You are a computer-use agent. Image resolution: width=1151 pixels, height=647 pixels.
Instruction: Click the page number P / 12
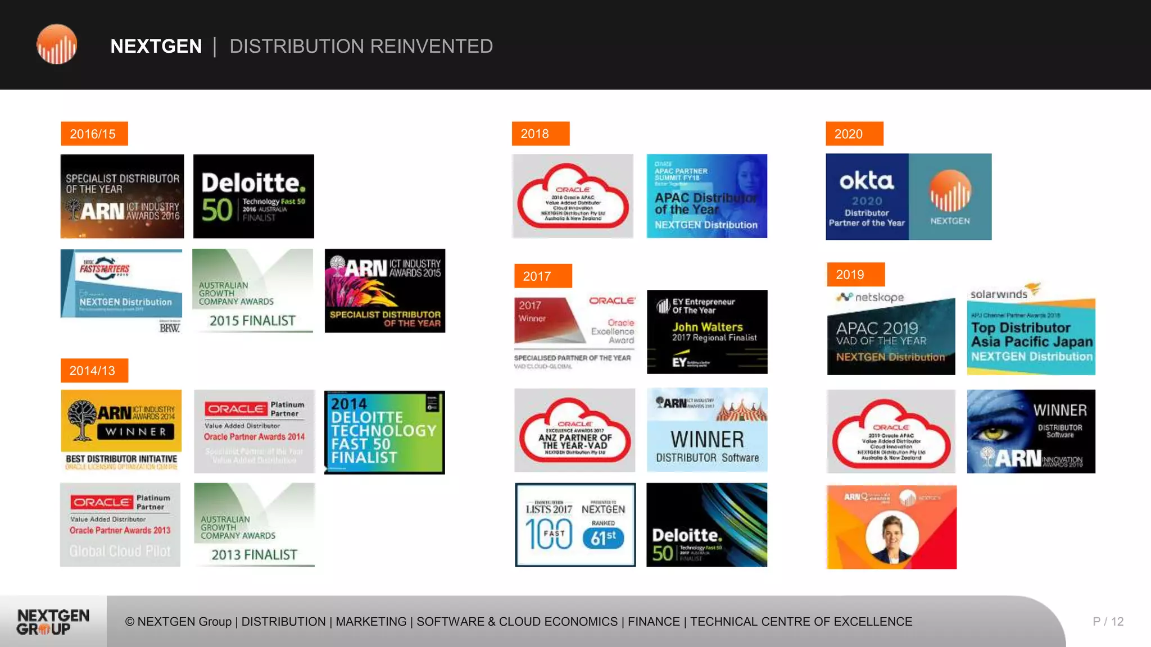click(x=1108, y=622)
